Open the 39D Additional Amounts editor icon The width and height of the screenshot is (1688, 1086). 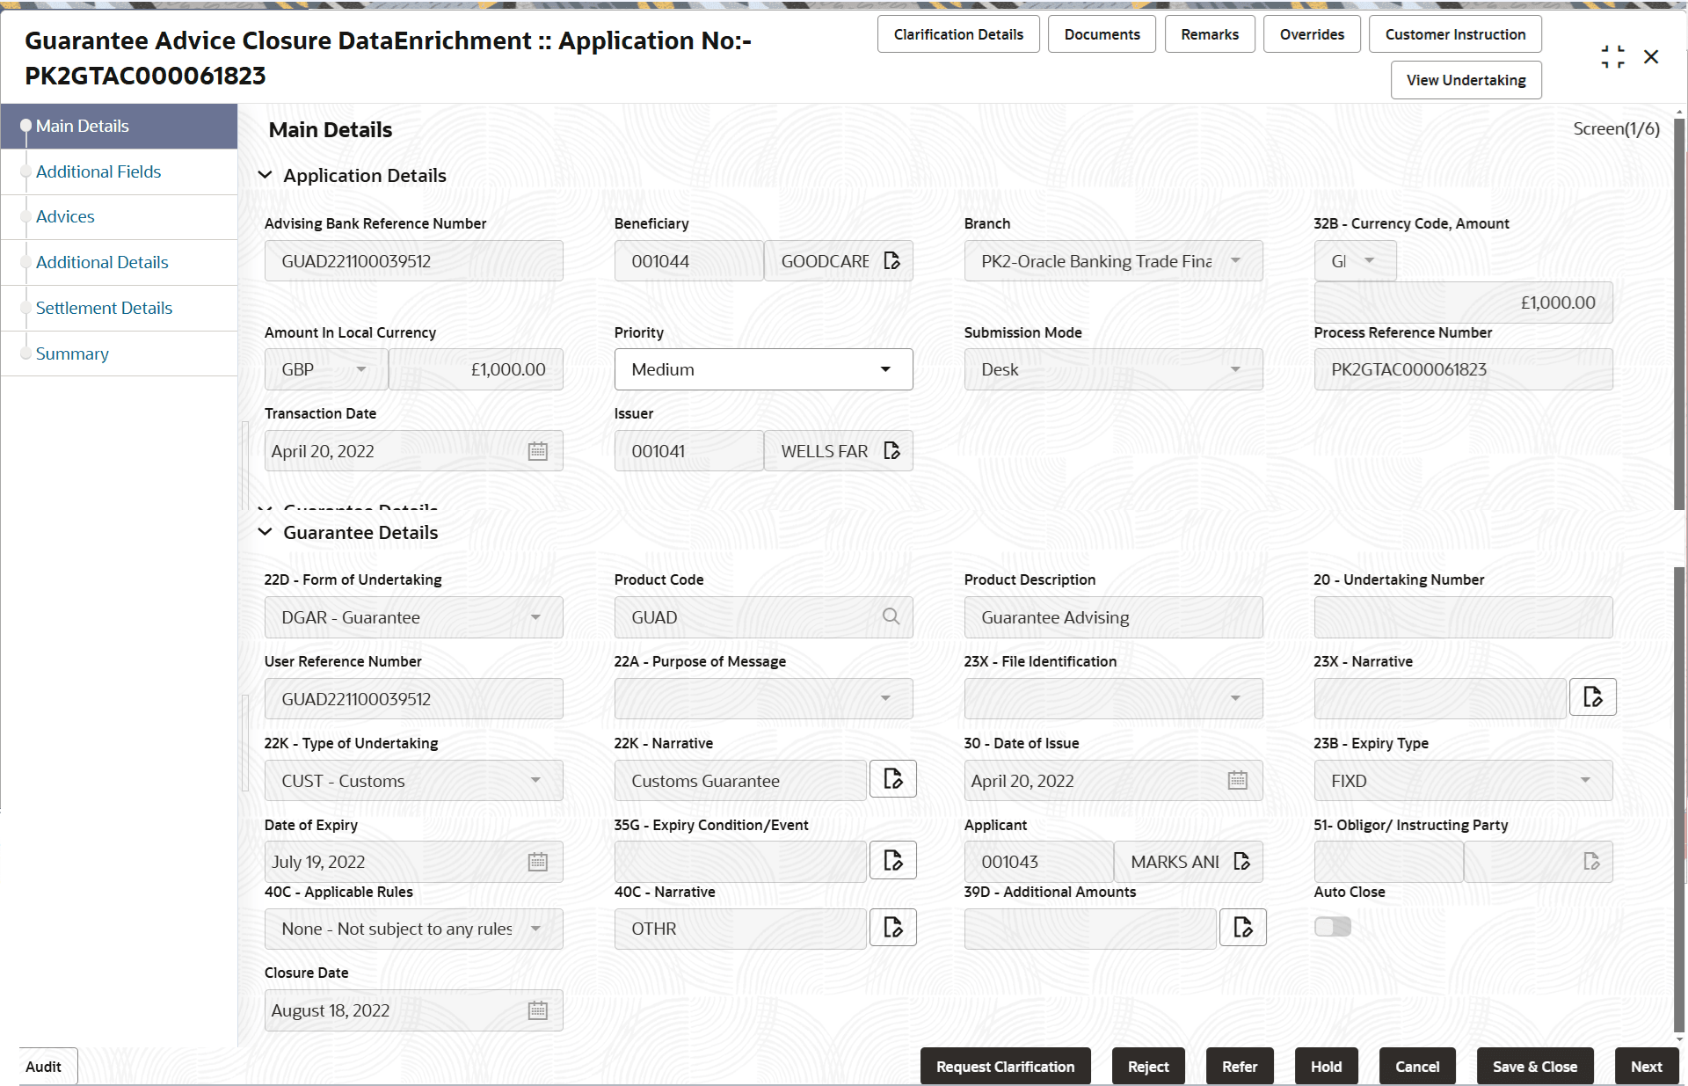click(1242, 927)
